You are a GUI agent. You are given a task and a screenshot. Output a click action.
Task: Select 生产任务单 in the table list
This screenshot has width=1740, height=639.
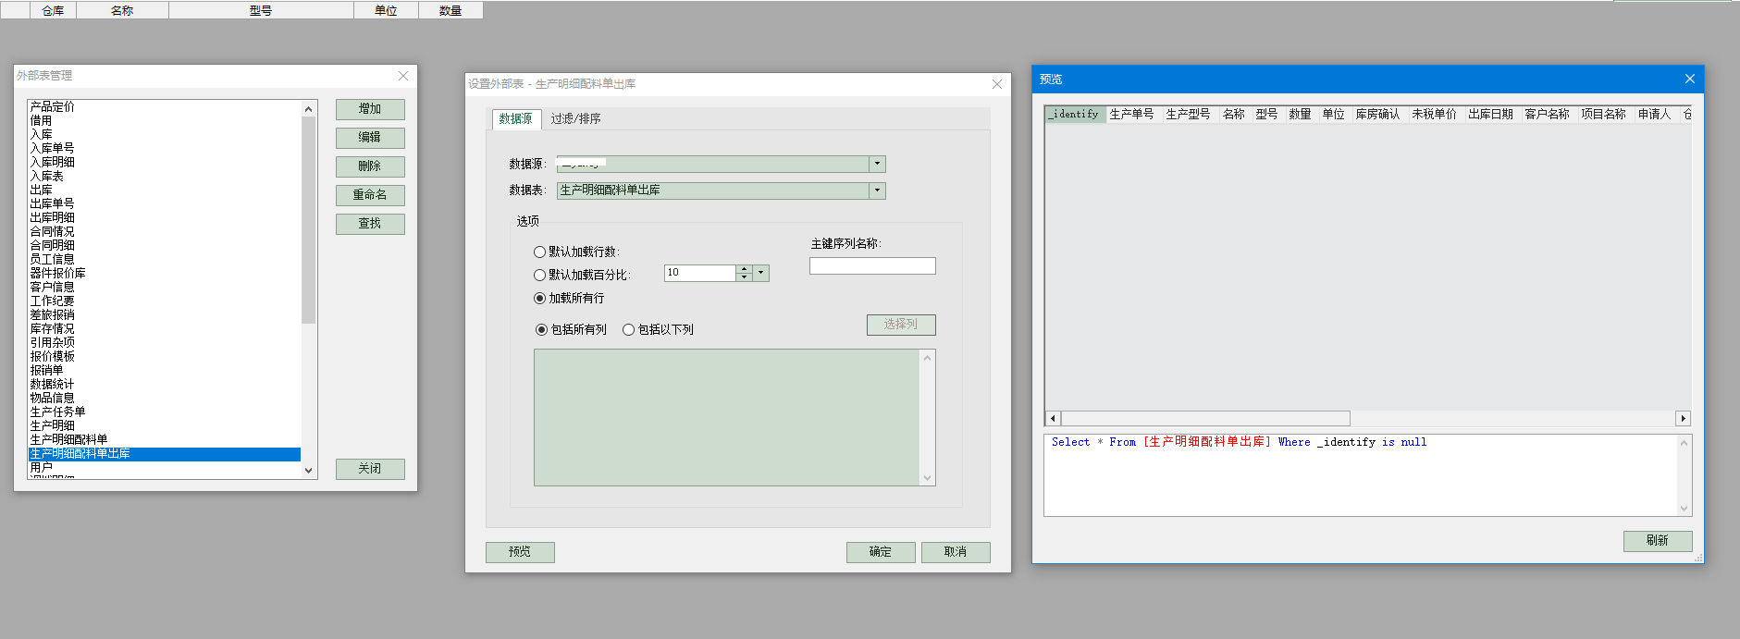point(57,412)
